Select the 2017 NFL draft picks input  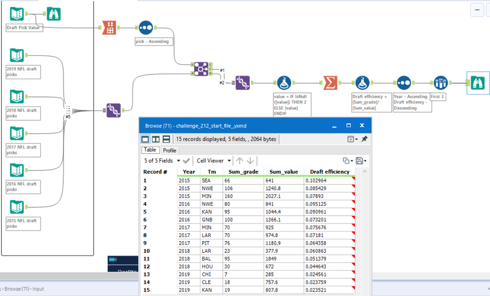tap(16, 134)
